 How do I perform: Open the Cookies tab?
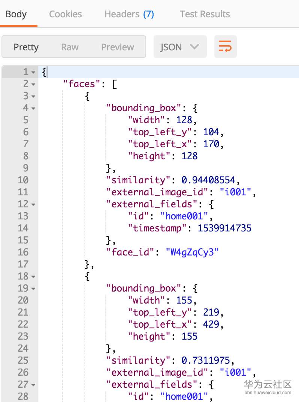pyautogui.click(x=66, y=14)
